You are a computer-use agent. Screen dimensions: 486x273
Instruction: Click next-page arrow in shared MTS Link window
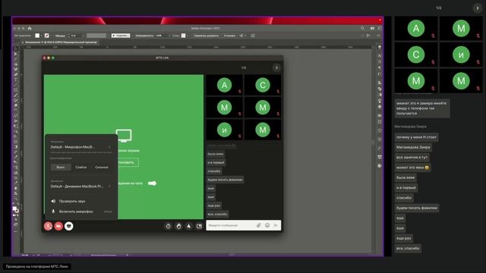click(x=276, y=67)
